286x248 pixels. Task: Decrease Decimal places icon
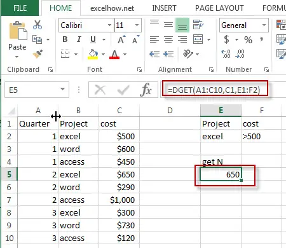click(240, 54)
